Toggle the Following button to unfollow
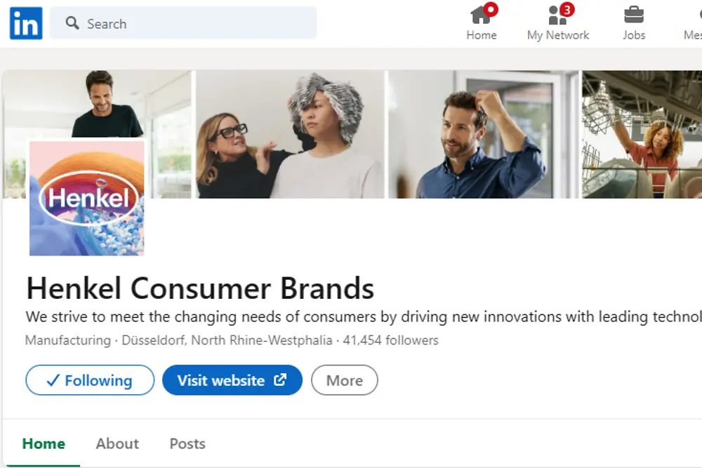Viewport: 702px width, 468px height. [x=90, y=380]
